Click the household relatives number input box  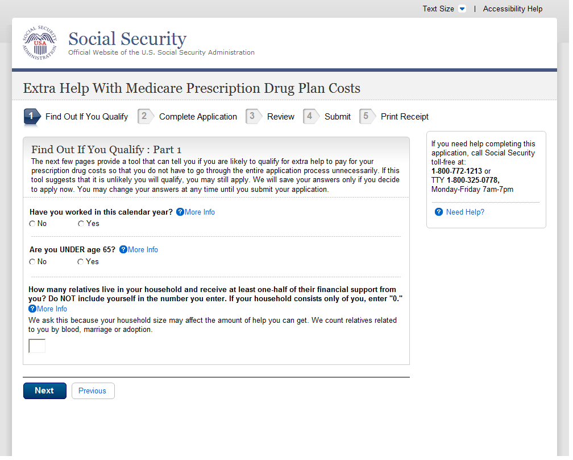point(37,346)
